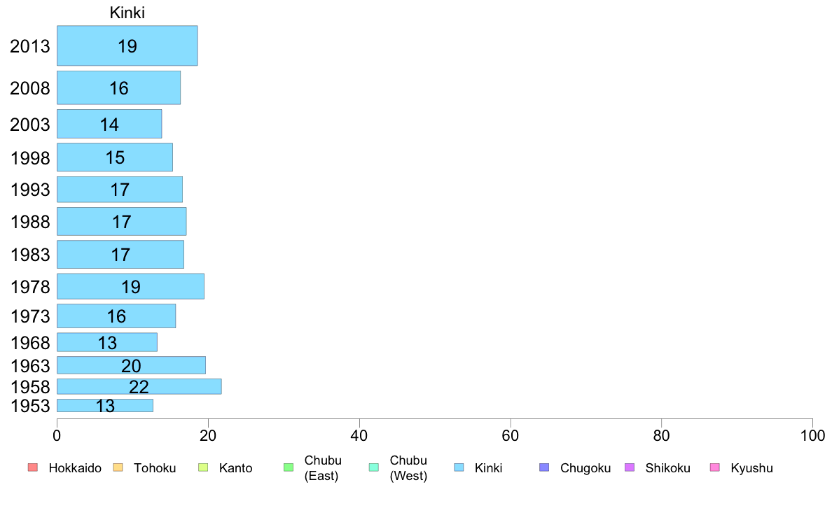Click the Chubu (East) green legend swatch
The width and height of the screenshot is (832, 515).
289,467
